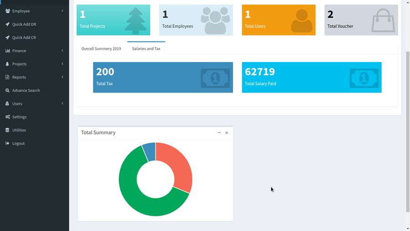Click the Finance bar chart icon
The image size is (410, 231).
tap(8, 51)
